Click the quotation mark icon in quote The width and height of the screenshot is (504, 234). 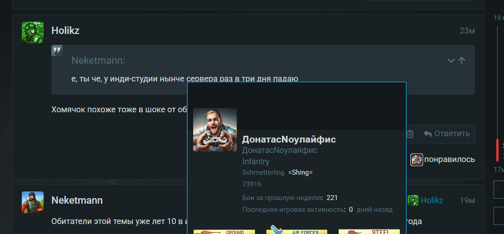[x=57, y=50]
